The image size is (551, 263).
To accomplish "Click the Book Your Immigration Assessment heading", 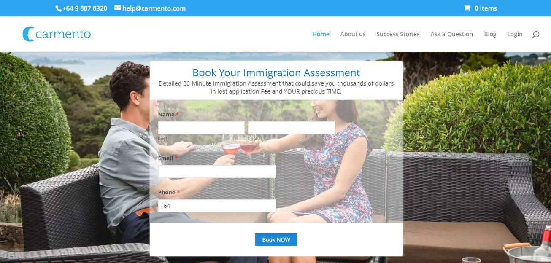I will 276,73.
